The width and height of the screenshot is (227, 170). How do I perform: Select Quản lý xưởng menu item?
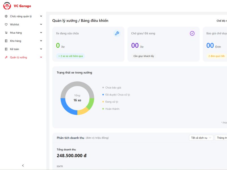tap(23, 57)
